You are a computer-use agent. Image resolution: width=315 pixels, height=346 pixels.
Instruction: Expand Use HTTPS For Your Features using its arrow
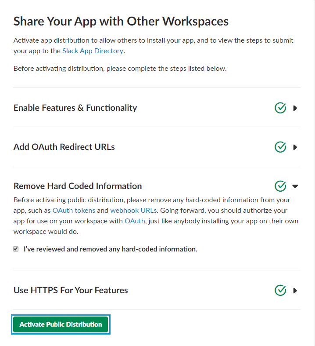[295, 291]
